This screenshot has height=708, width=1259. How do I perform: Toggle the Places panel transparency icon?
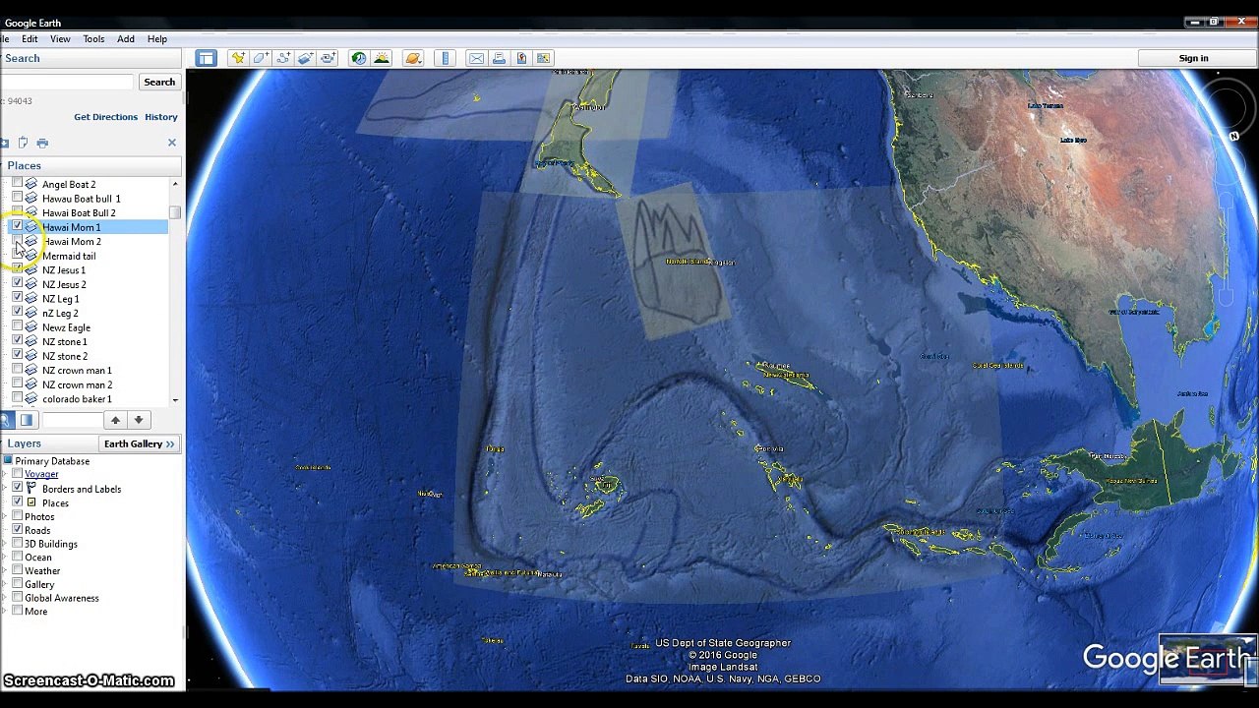tap(27, 420)
